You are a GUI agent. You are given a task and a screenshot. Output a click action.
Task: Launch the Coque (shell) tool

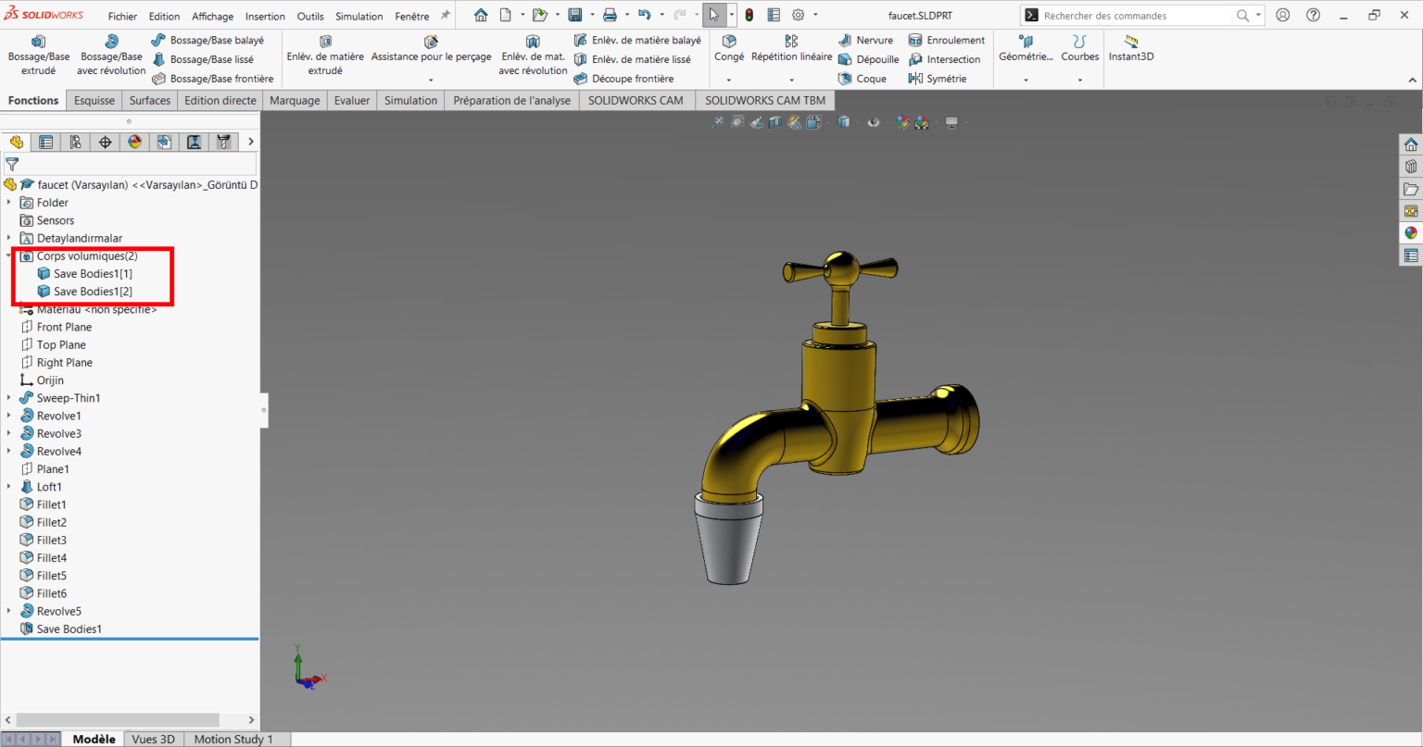coord(864,78)
